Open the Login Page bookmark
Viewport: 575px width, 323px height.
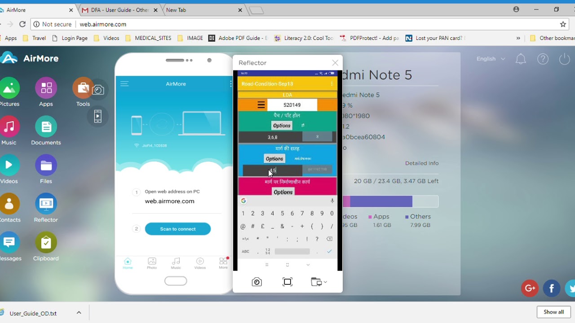70,38
